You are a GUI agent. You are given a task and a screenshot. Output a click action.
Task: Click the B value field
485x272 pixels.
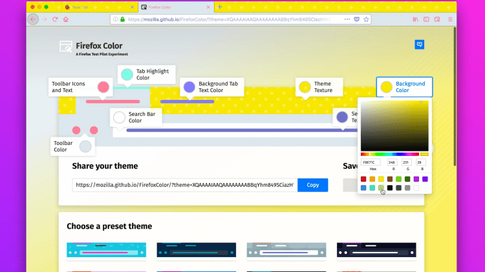pos(421,162)
